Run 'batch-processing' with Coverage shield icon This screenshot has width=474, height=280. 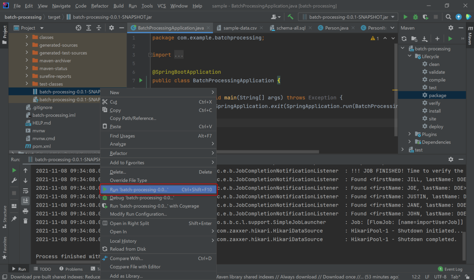coord(426,17)
